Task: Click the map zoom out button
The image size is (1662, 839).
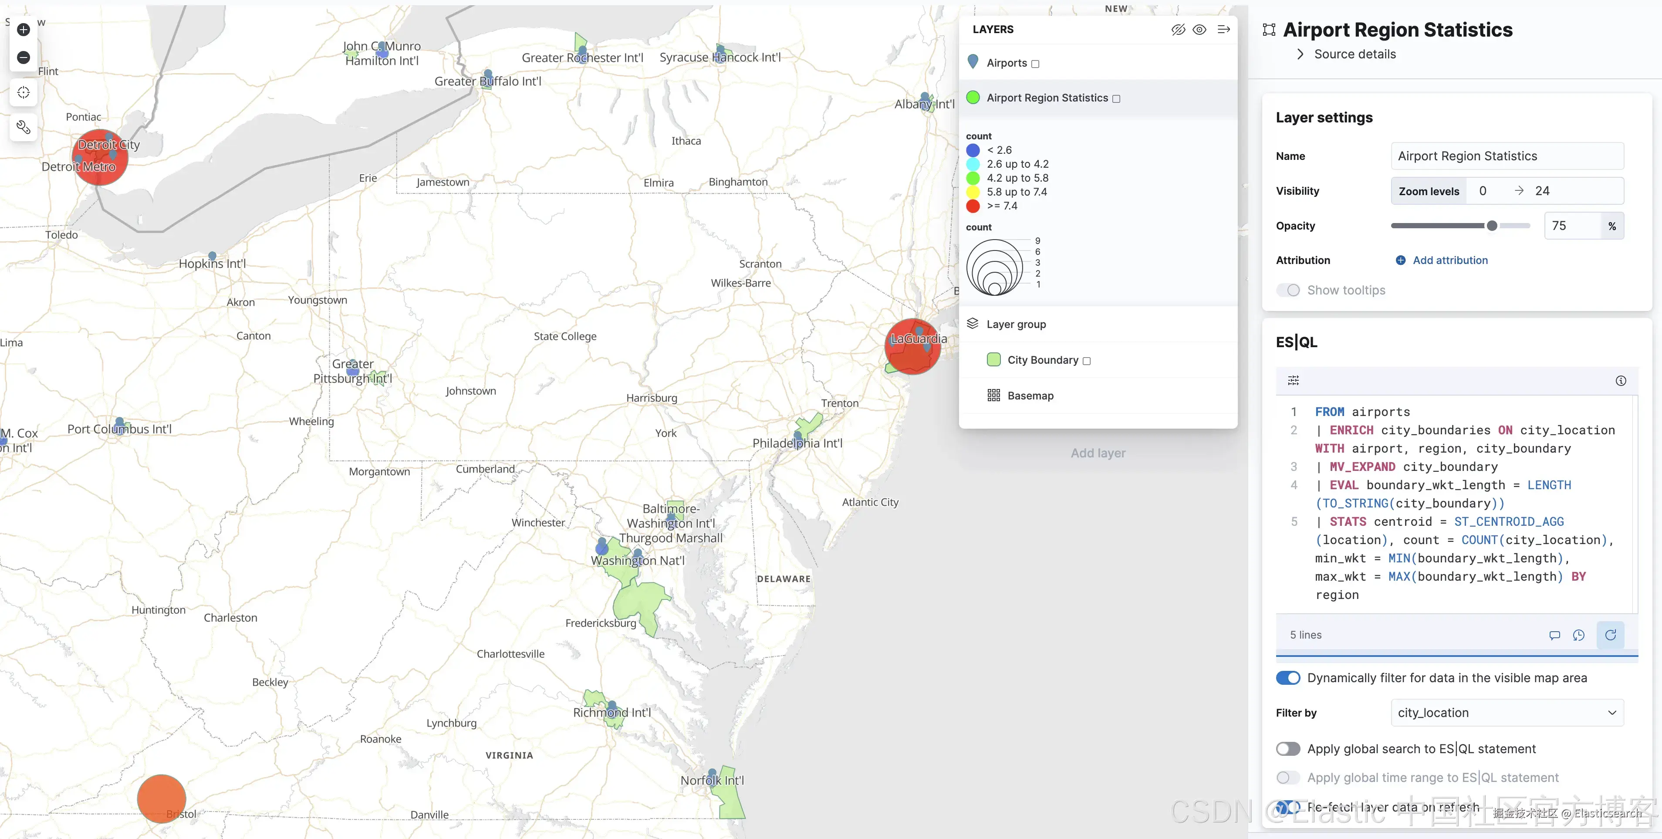Action: (23, 58)
